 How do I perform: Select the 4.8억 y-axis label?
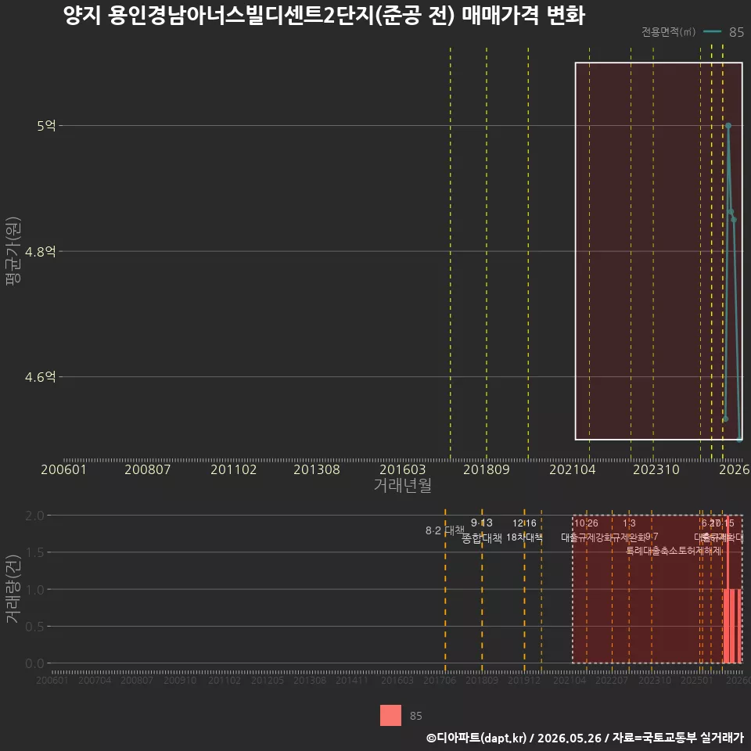[40, 251]
